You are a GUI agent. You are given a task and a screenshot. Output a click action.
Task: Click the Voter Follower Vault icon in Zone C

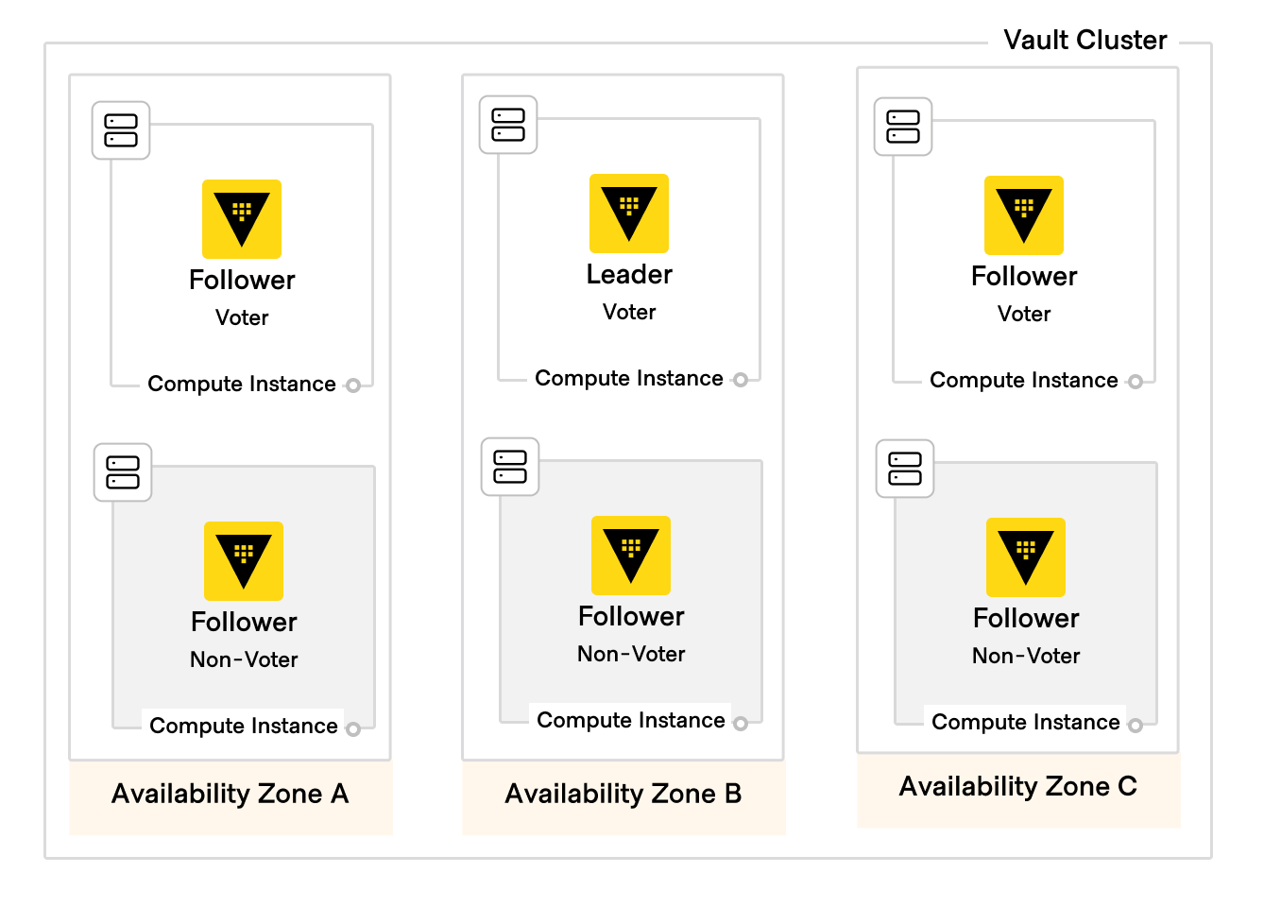click(x=1024, y=215)
